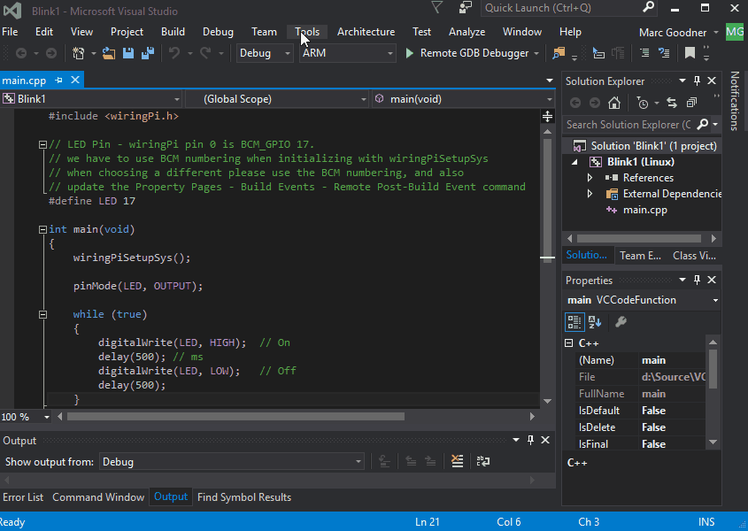Image resolution: width=748 pixels, height=531 pixels.
Task: Sync Solution Explorer with active document
Action: click(671, 102)
